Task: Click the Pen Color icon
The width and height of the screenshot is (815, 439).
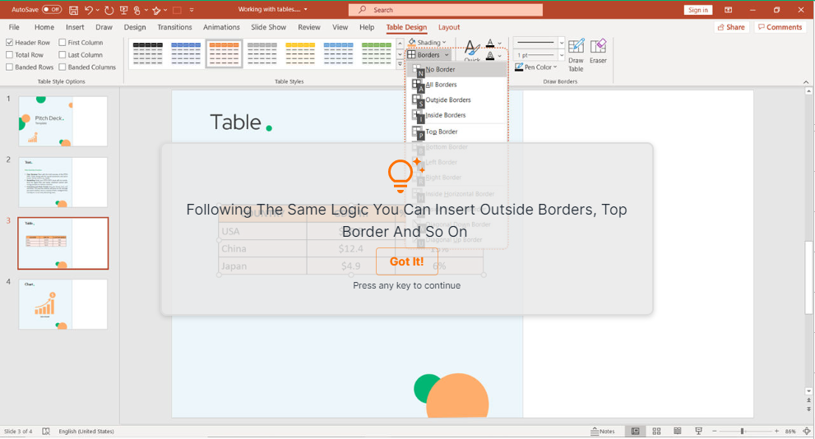Action: tap(519, 67)
